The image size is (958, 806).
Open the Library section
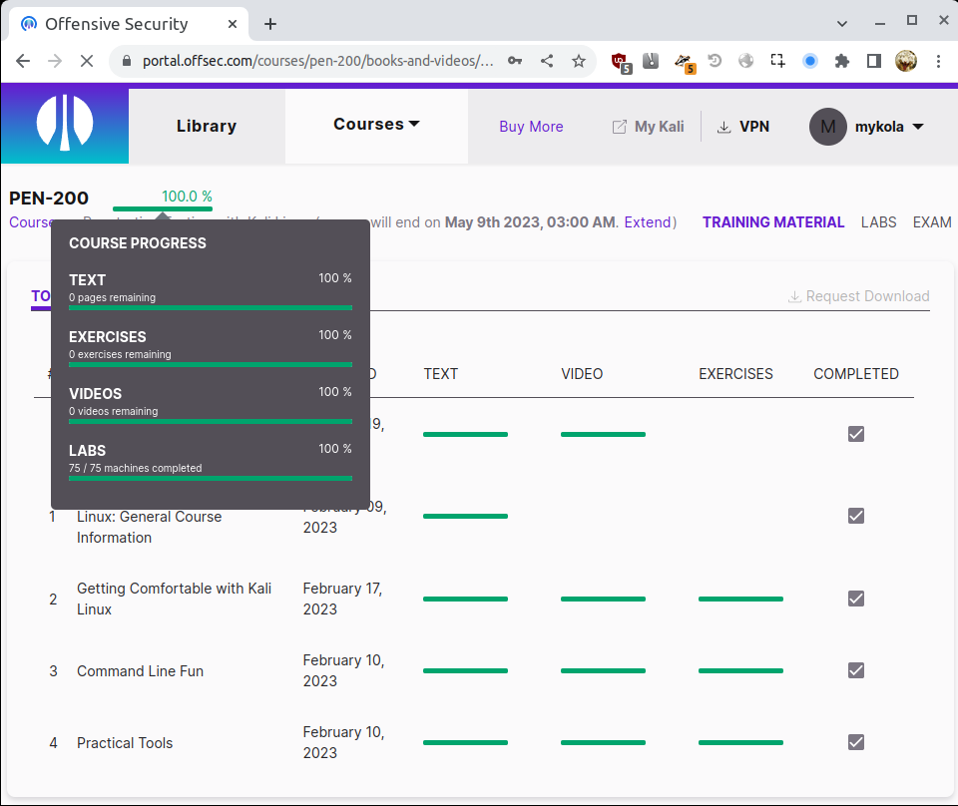click(x=207, y=126)
